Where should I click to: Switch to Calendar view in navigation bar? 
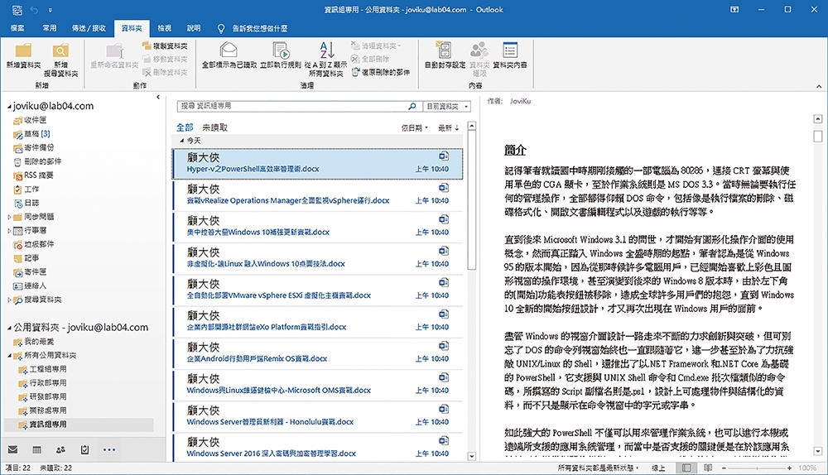click(37, 449)
